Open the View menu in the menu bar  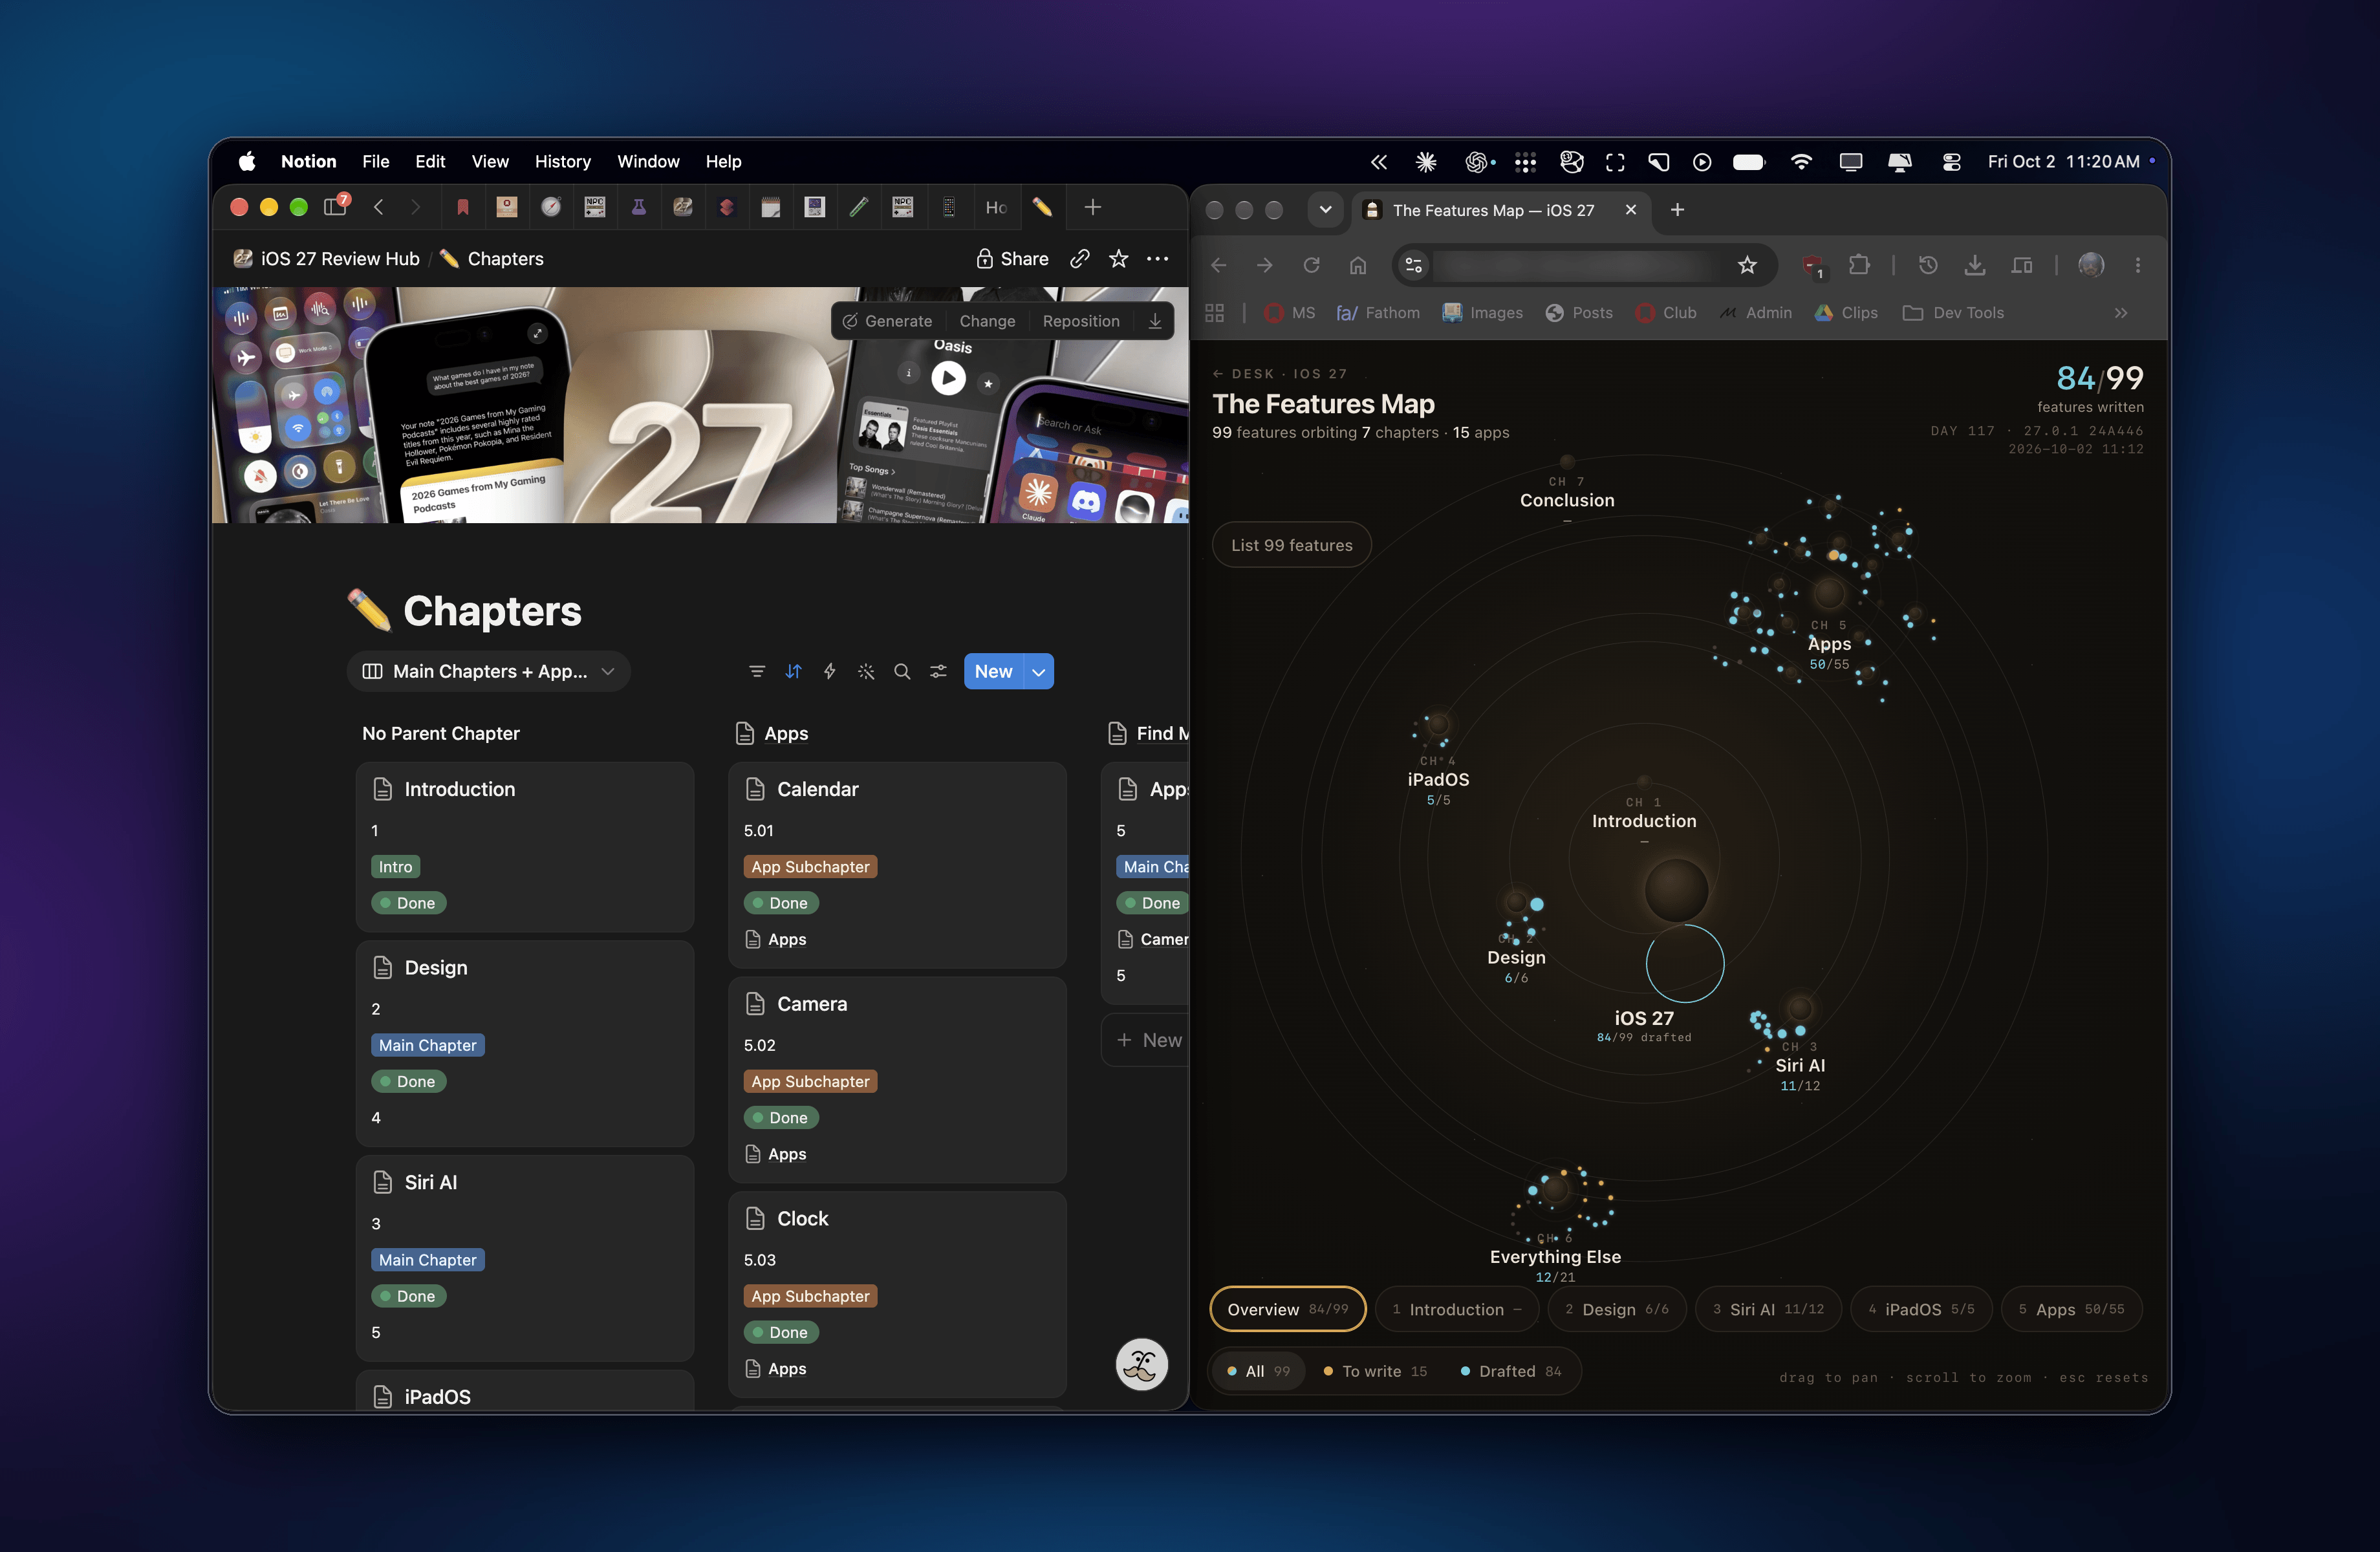click(490, 162)
